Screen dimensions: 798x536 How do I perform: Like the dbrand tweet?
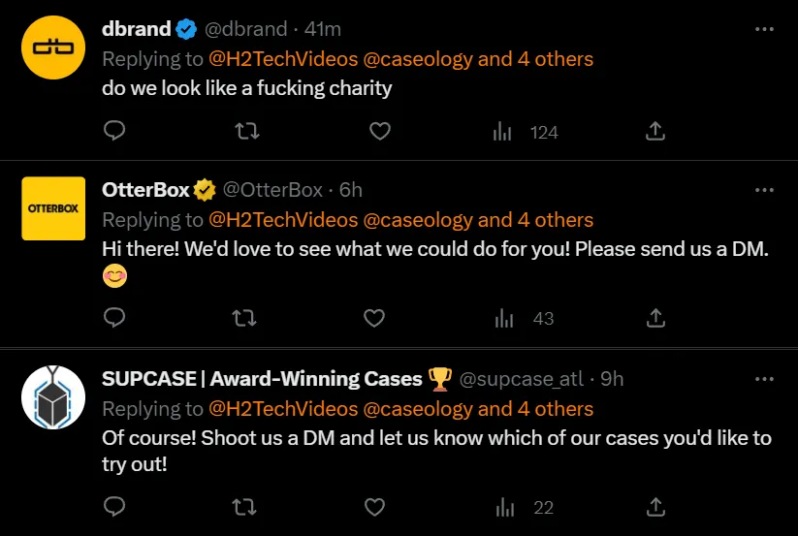(380, 131)
